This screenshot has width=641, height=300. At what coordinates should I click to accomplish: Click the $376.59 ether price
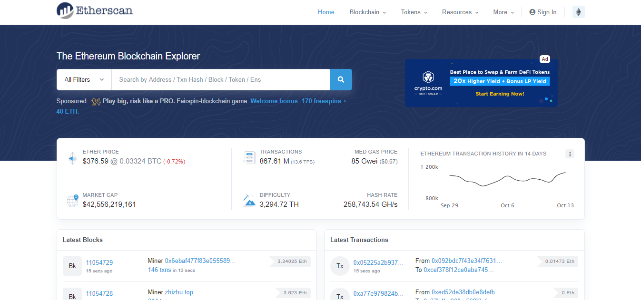point(96,161)
